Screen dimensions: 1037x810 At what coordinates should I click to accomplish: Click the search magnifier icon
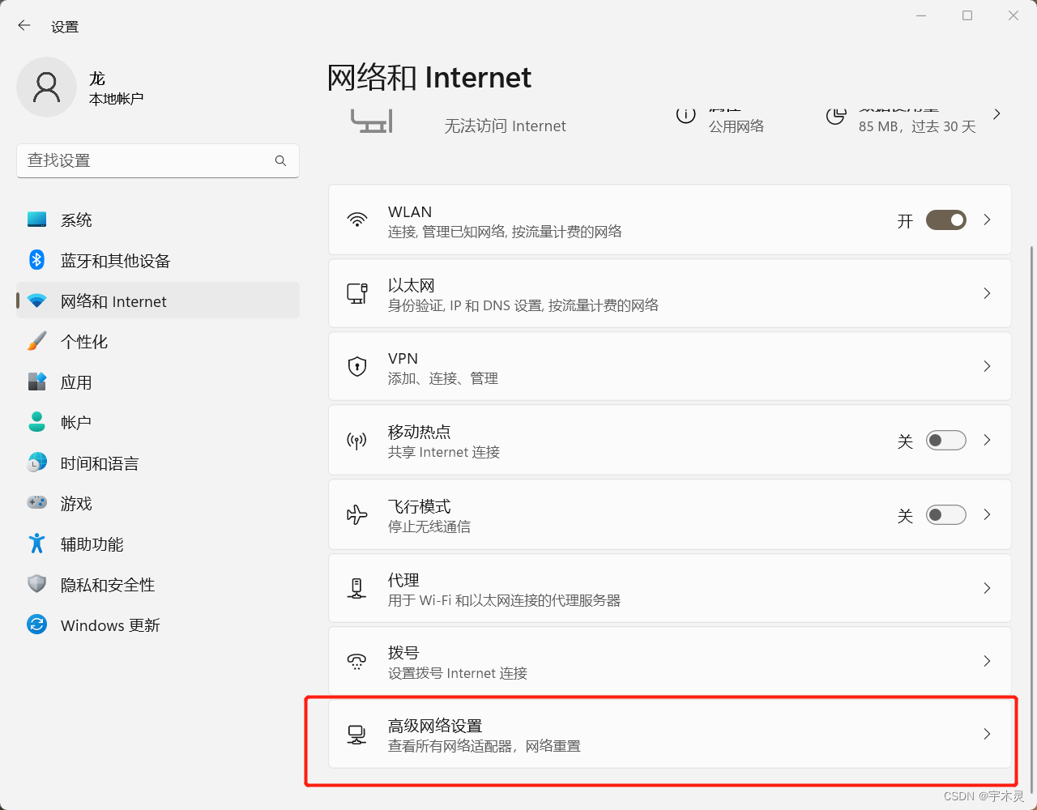[280, 160]
